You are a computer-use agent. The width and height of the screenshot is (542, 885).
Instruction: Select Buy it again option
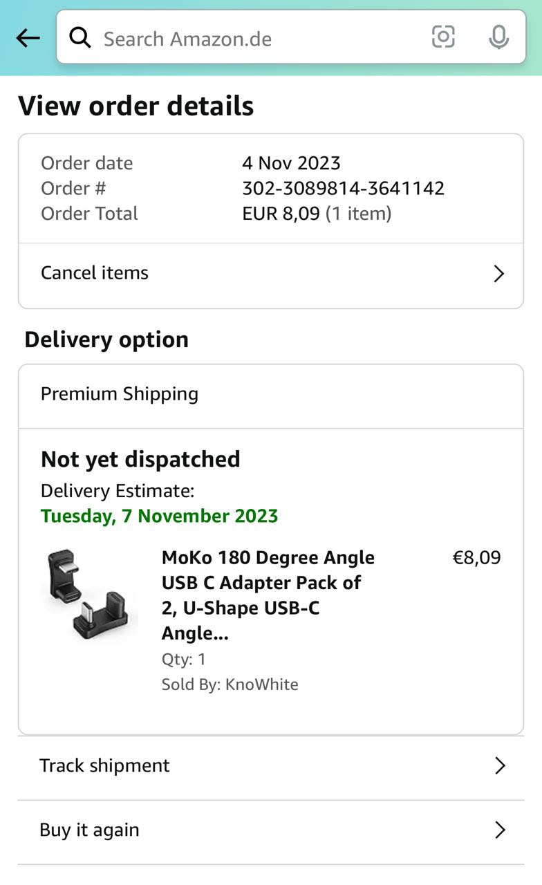89,830
